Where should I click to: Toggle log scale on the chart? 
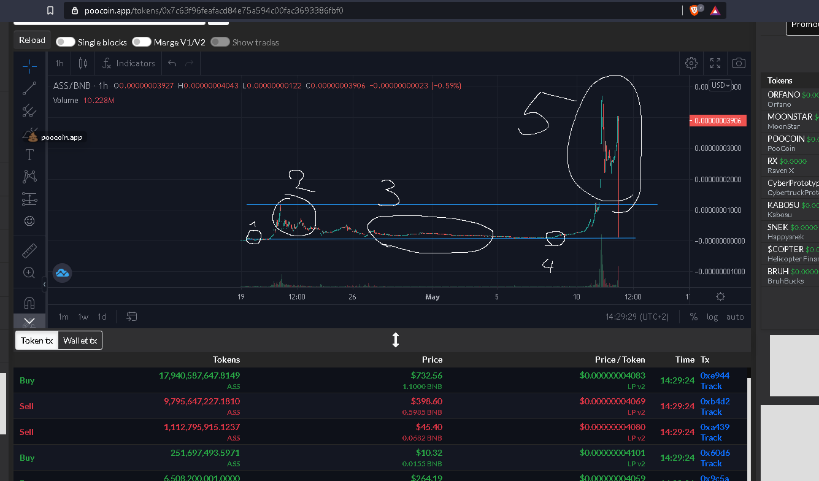point(712,317)
